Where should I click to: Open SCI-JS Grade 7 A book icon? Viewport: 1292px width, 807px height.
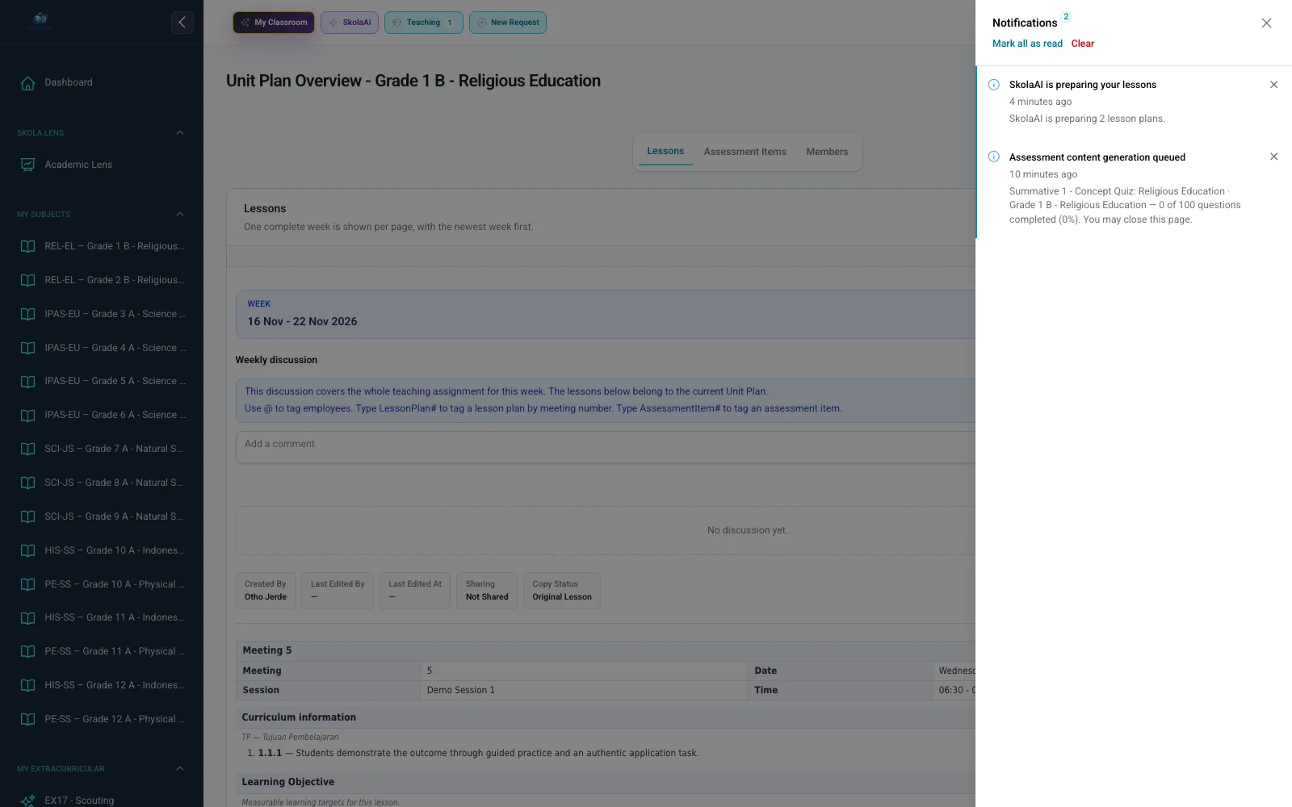point(27,449)
